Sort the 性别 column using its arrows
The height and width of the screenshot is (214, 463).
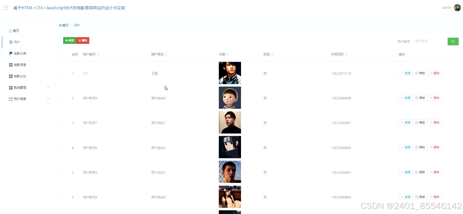(x=272, y=55)
